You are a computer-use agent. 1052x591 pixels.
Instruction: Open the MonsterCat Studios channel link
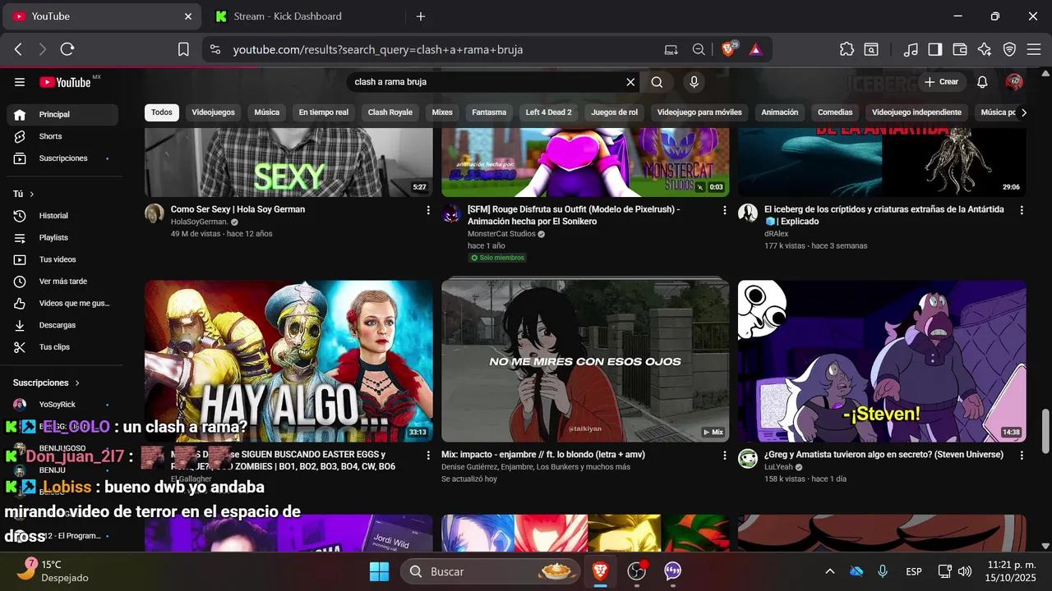coord(501,234)
